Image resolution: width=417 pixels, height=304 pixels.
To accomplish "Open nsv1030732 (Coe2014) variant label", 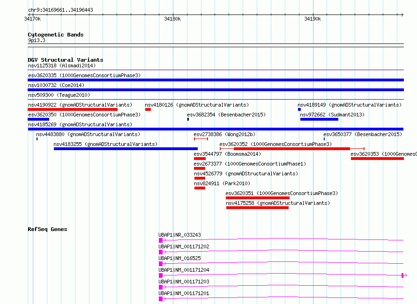I will [x=56, y=85].
